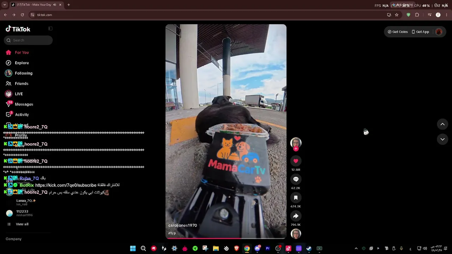Viewport: 452px width, 254px height.
Task: Go to the next video
Action: [442, 139]
